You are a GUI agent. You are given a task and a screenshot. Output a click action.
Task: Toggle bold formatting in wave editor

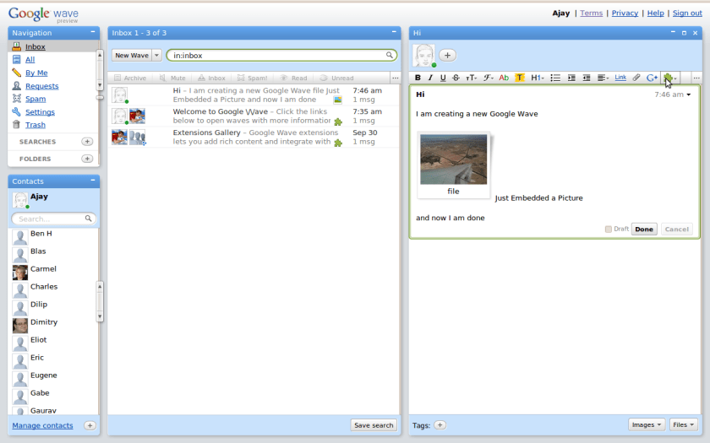(418, 78)
